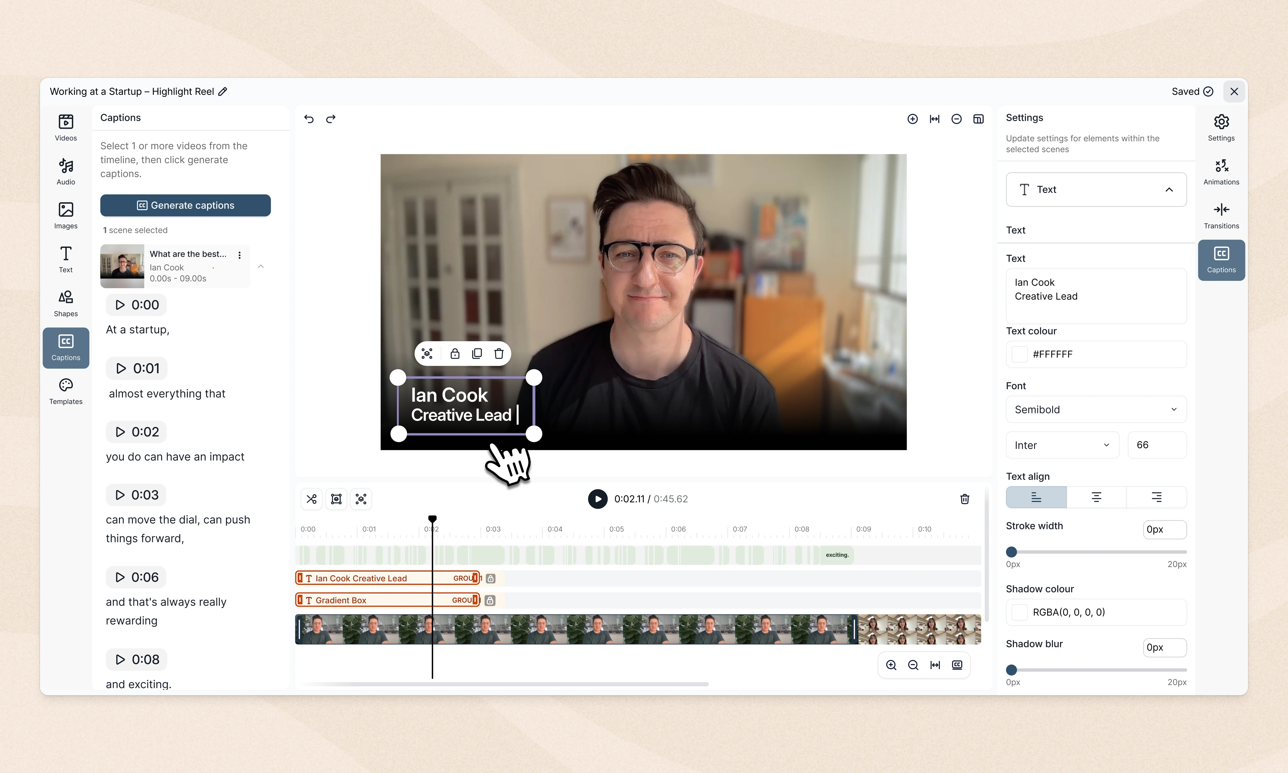This screenshot has height=773, width=1288.
Task: Open the Templates panel
Action: point(66,391)
